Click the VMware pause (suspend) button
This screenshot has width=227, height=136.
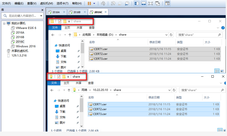coord(89,3)
